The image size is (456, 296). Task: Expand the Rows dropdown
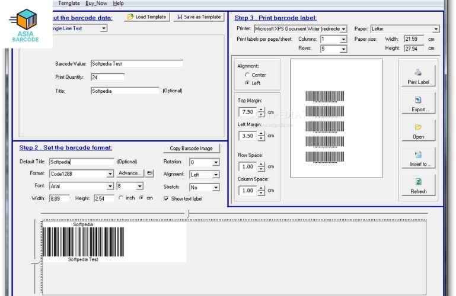[x=343, y=49]
